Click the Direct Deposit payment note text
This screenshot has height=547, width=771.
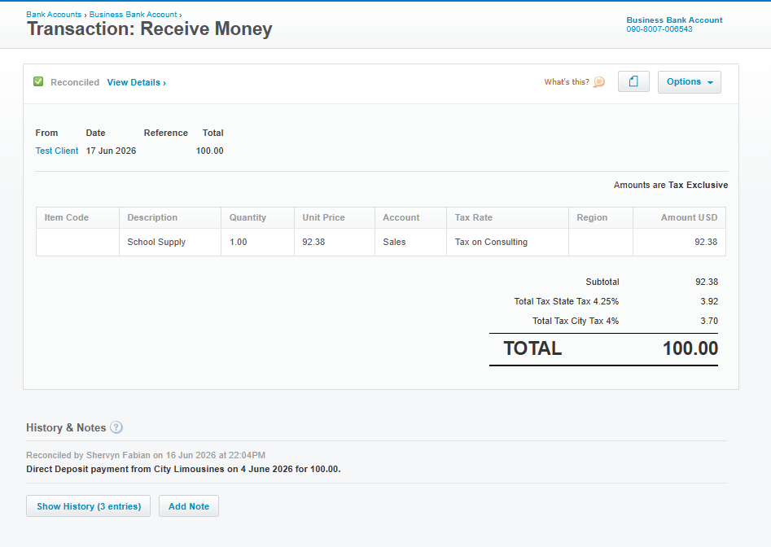[183, 469]
